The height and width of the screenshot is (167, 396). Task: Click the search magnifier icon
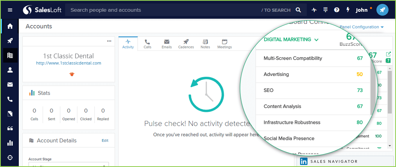(x=298, y=10)
